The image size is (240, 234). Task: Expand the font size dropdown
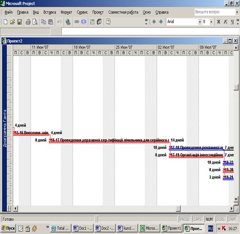[x=211, y=22]
